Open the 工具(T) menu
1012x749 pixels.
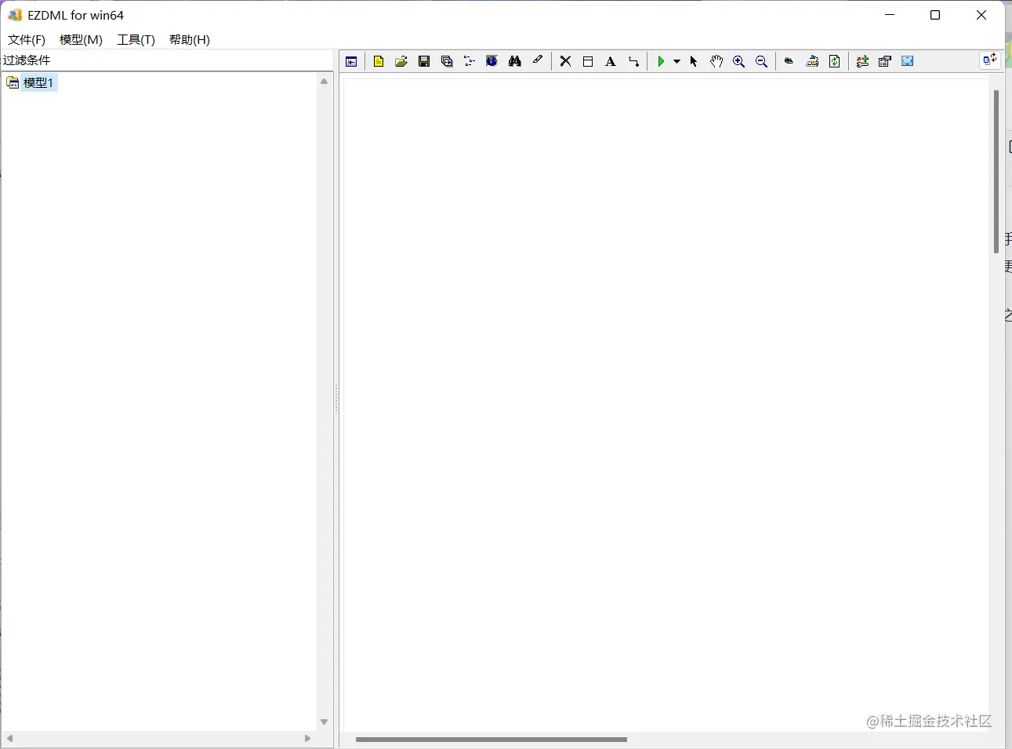coord(136,39)
